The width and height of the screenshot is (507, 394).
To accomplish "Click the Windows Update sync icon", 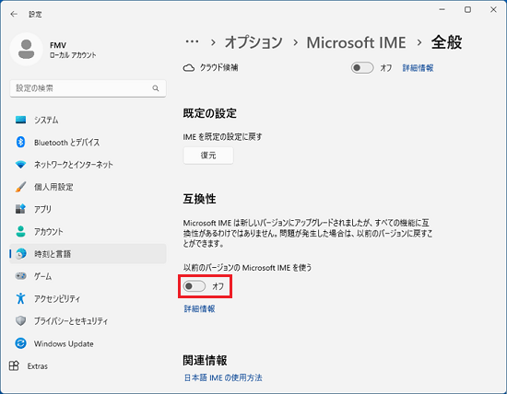I will (x=20, y=343).
